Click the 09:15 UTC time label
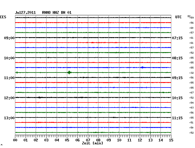Screen dimensions: 195x148 click(x=177, y=78)
